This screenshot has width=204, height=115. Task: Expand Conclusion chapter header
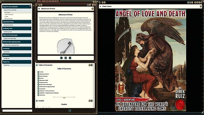point(17,48)
